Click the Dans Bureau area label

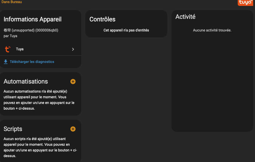point(12,2)
